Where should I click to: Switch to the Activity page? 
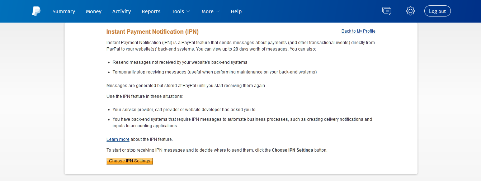click(x=122, y=11)
